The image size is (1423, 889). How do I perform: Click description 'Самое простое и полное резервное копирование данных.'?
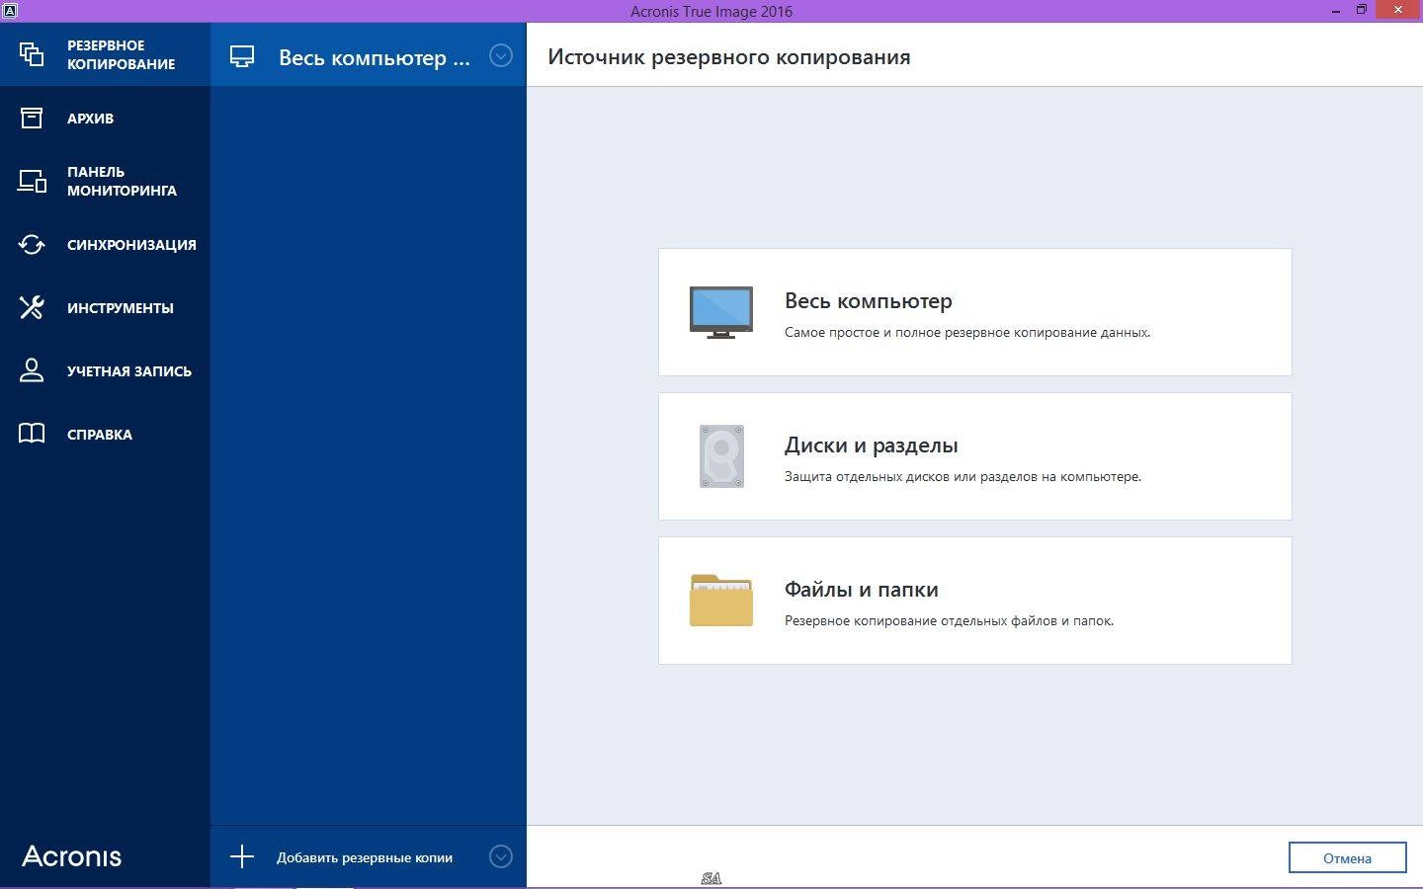click(x=967, y=333)
